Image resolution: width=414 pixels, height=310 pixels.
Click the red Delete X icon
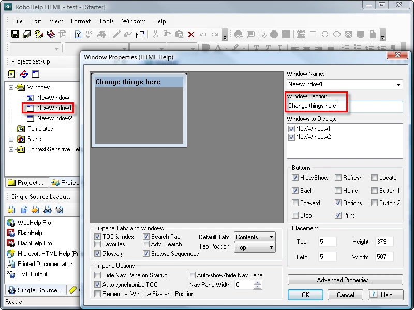(x=191, y=35)
